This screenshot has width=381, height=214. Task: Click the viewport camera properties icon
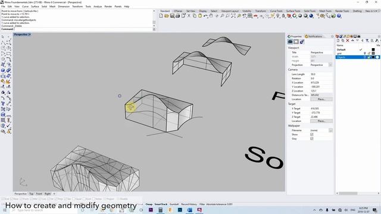[x=290, y=42]
